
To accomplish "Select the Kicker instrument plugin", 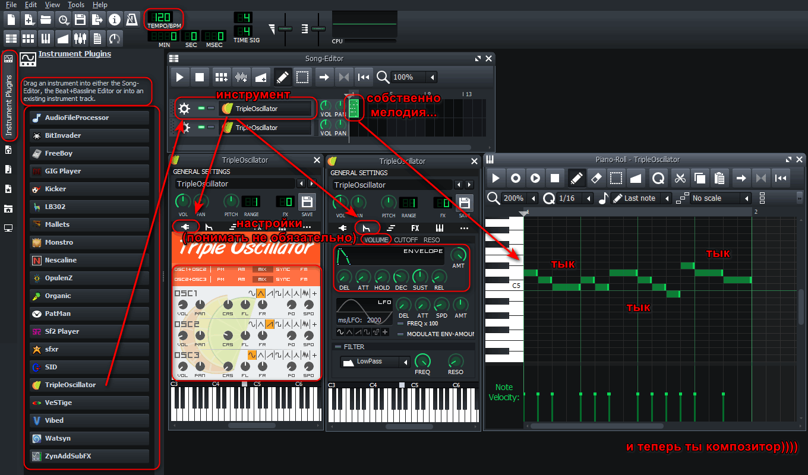I will pyautogui.click(x=90, y=189).
